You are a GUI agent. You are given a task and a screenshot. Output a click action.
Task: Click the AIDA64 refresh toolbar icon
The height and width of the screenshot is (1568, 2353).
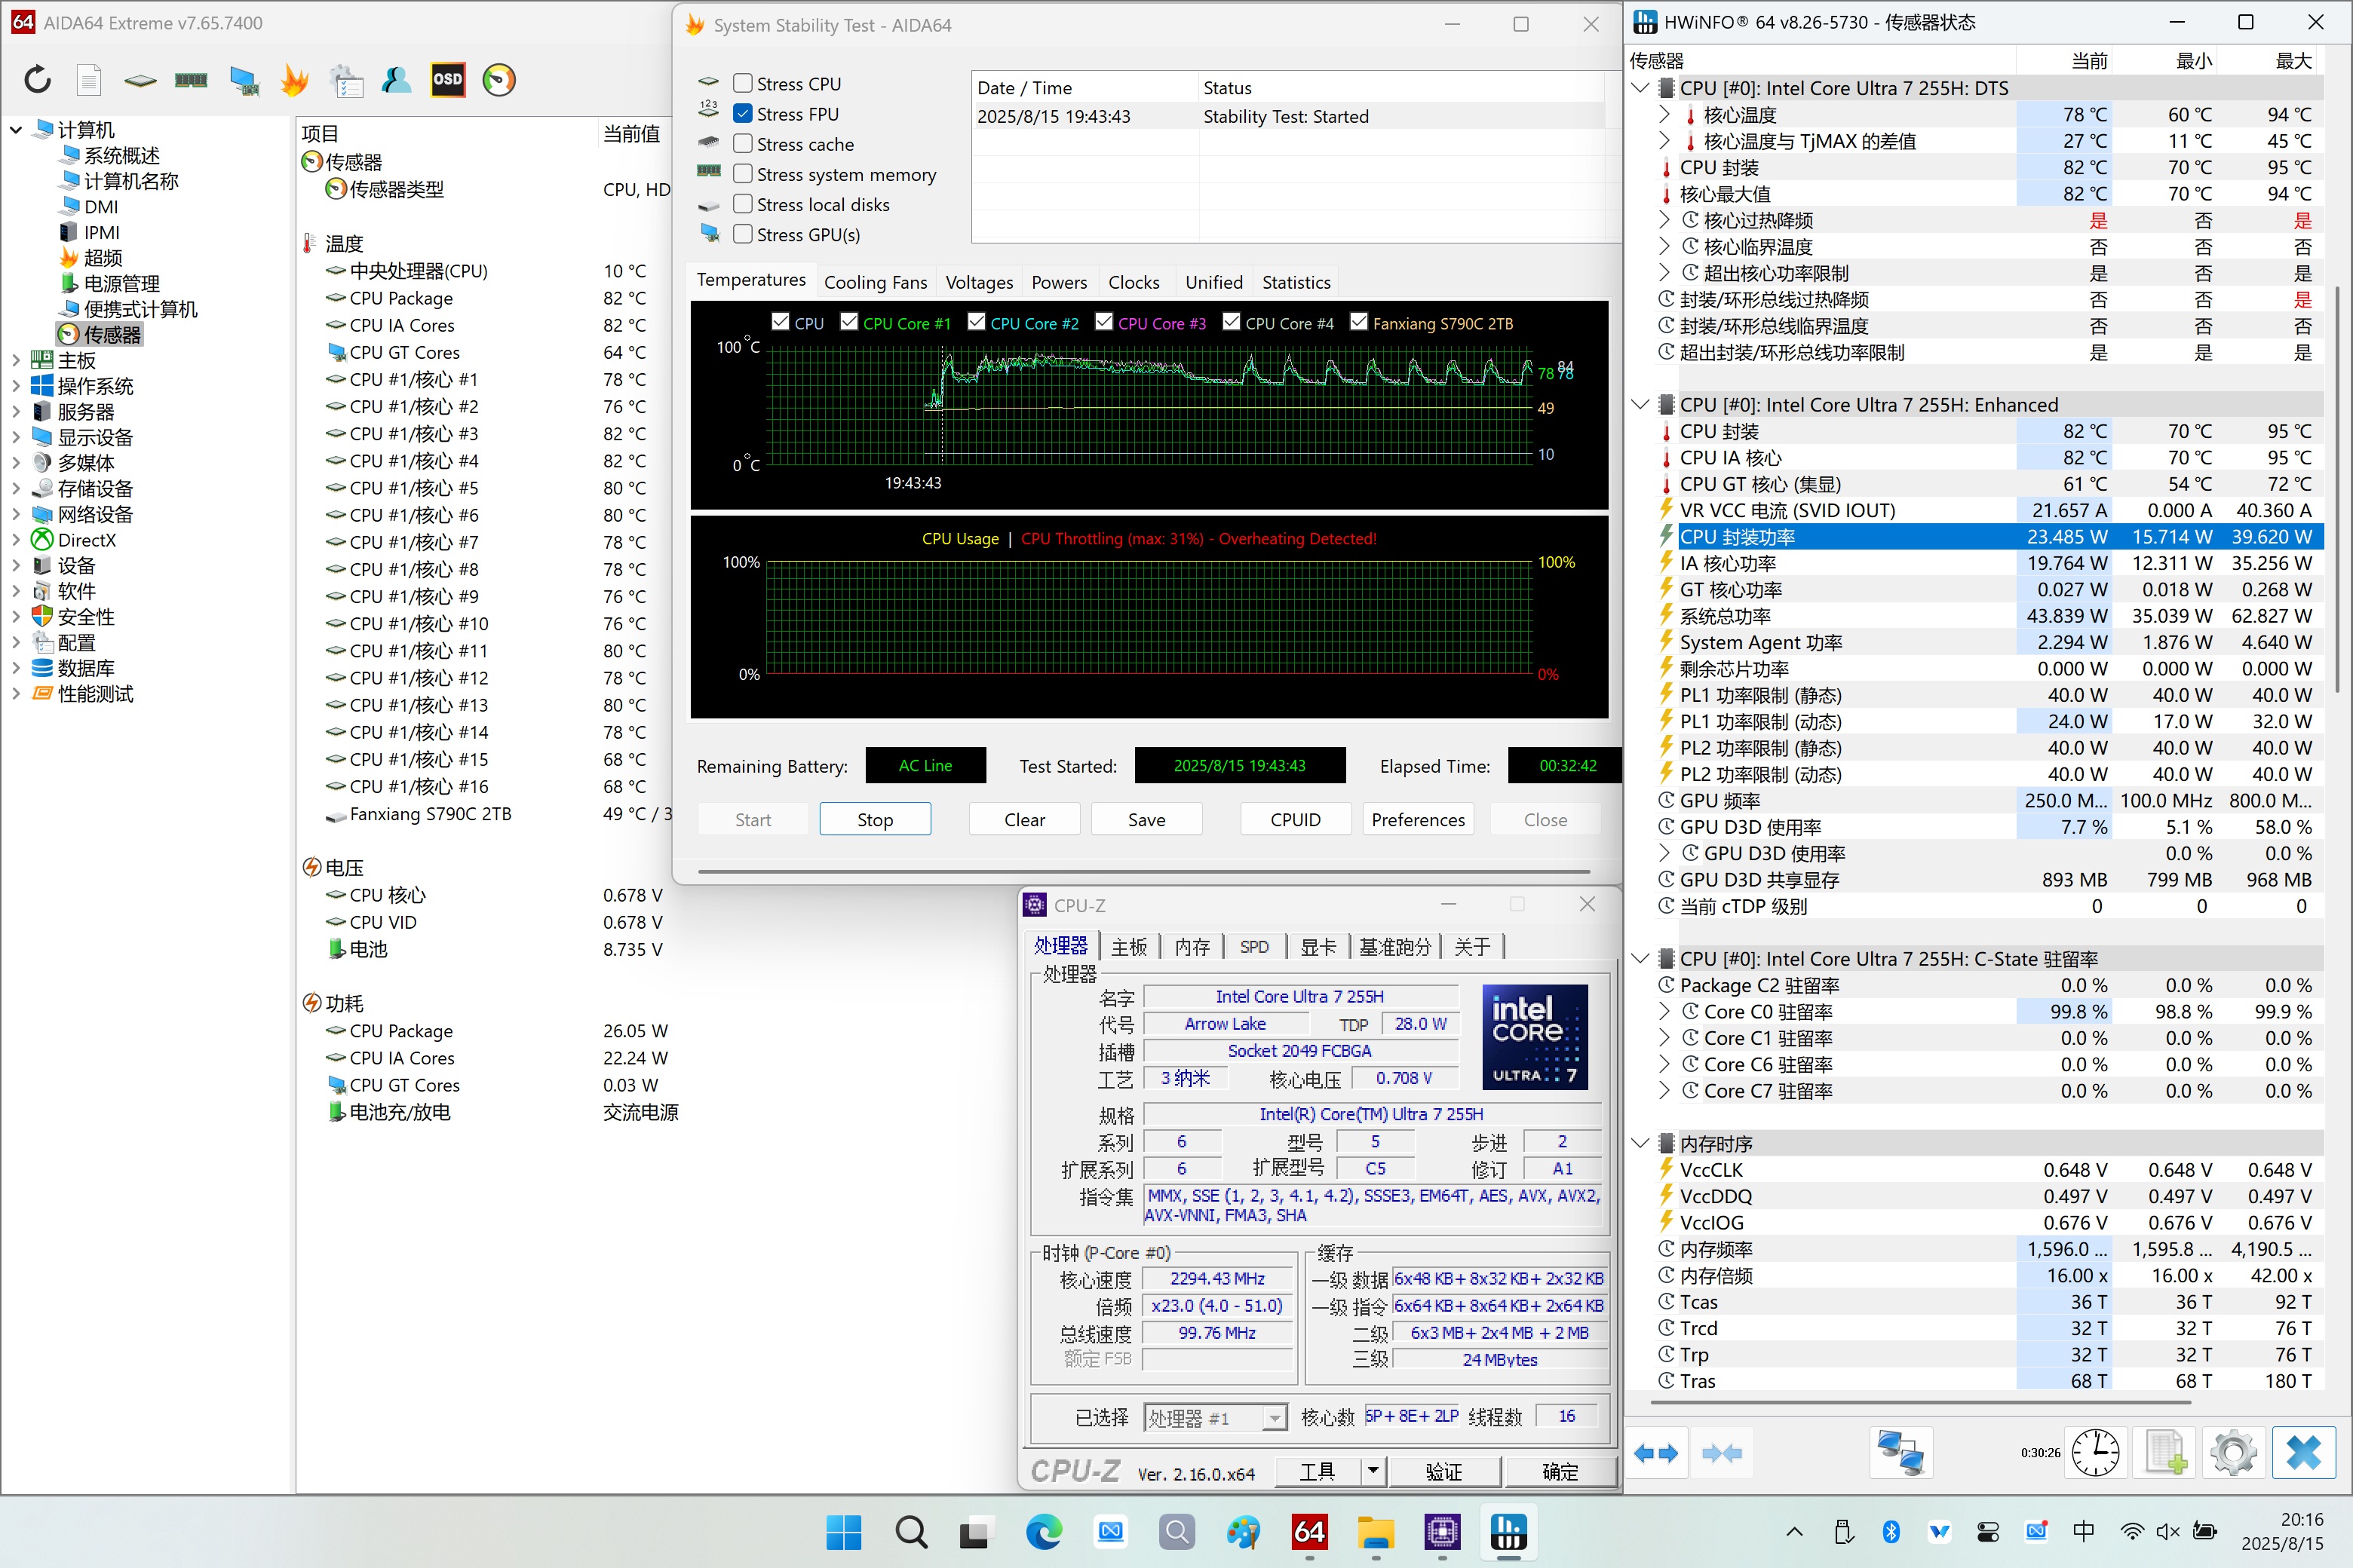pos(38,79)
